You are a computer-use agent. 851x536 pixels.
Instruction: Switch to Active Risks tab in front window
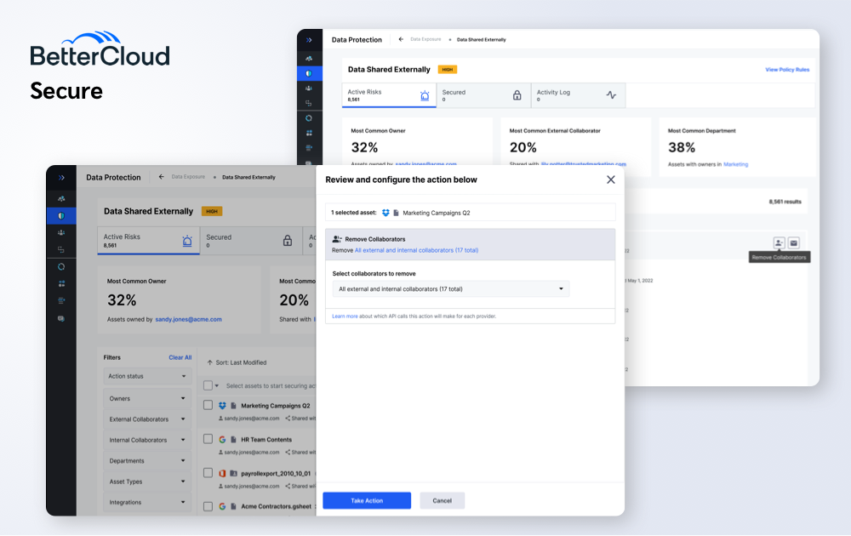click(x=149, y=241)
